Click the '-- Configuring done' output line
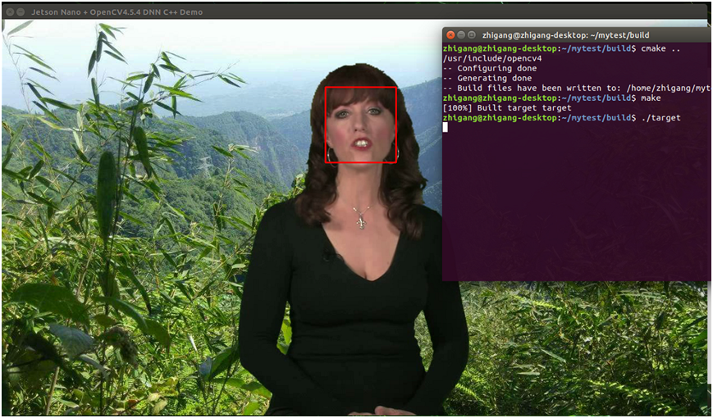This screenshot has width=713, height=418. (490, 69)
